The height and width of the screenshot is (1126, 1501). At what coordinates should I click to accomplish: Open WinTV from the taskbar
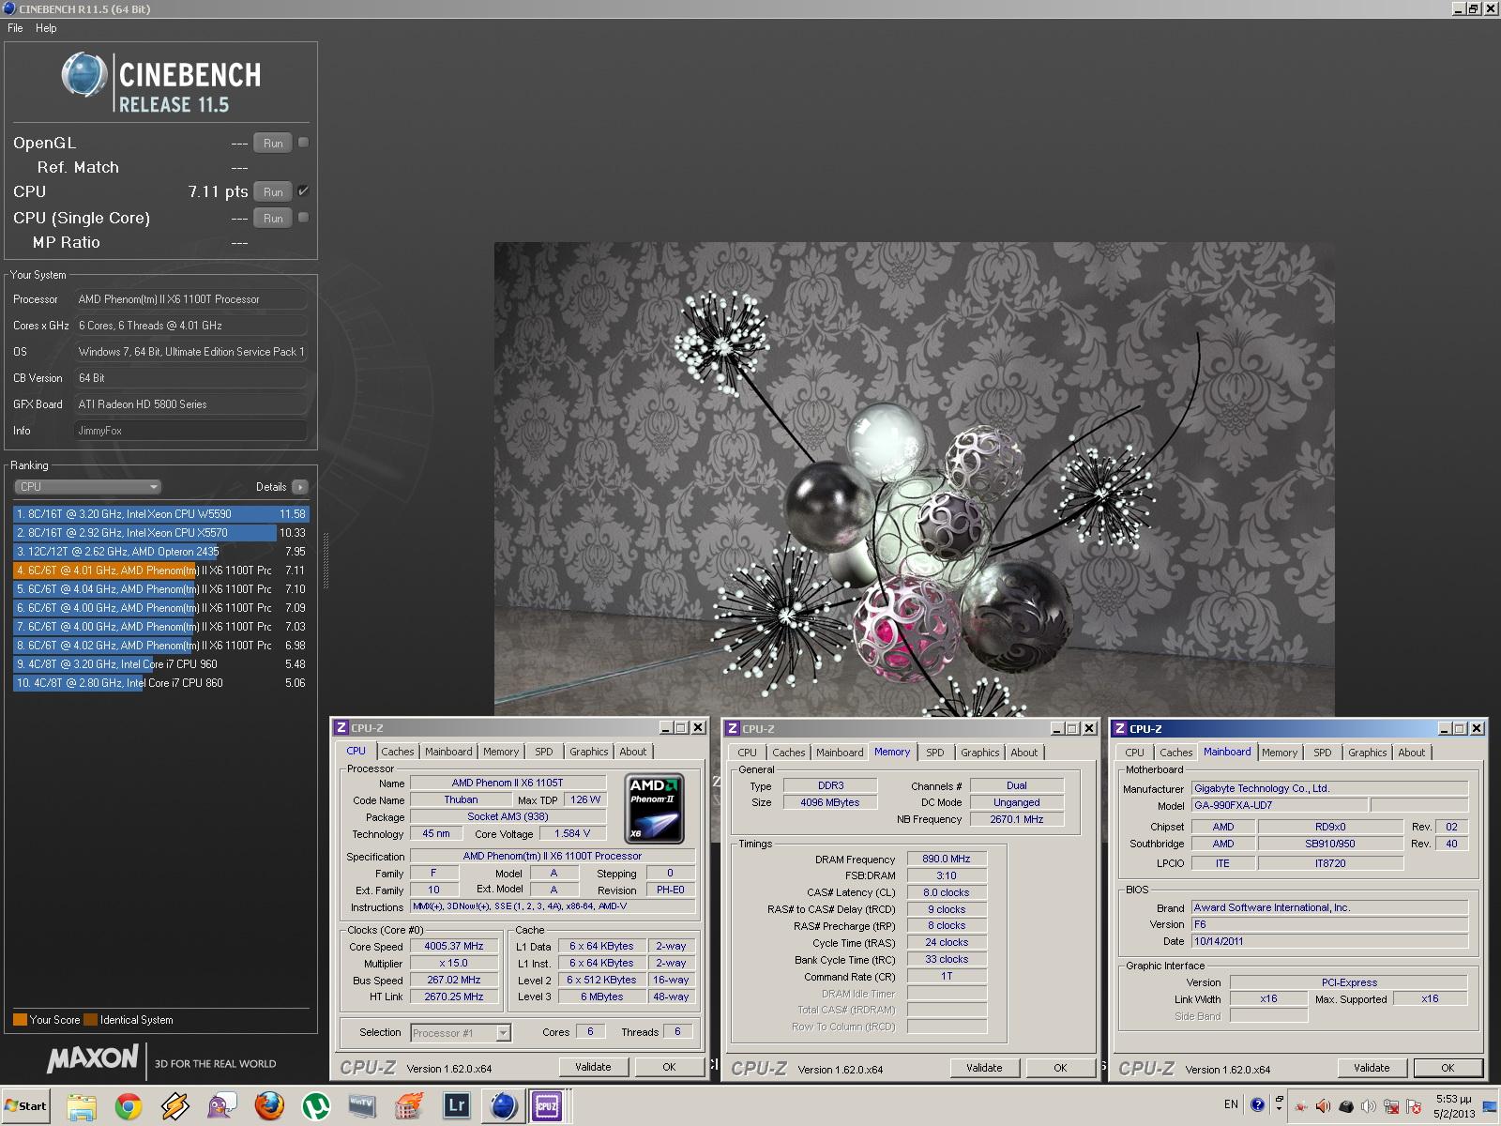click(362, 1106)
